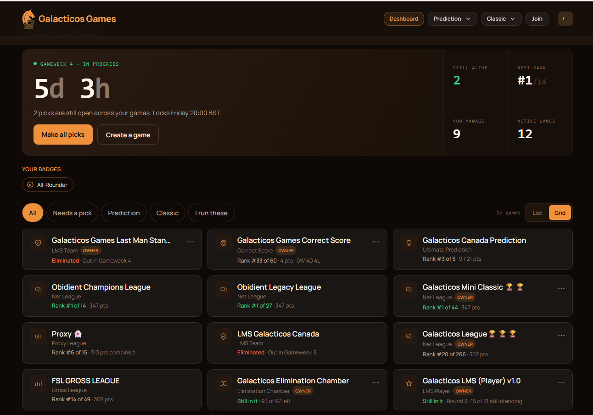593x415 pixels.
Task: Select the All filter tab
Action: click(x=33, y=213)
